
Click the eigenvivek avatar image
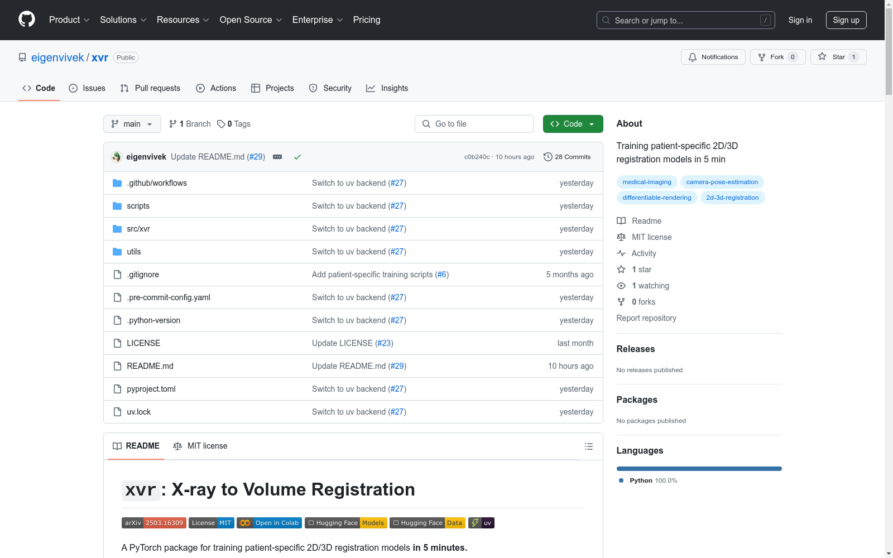click(117, 157)
